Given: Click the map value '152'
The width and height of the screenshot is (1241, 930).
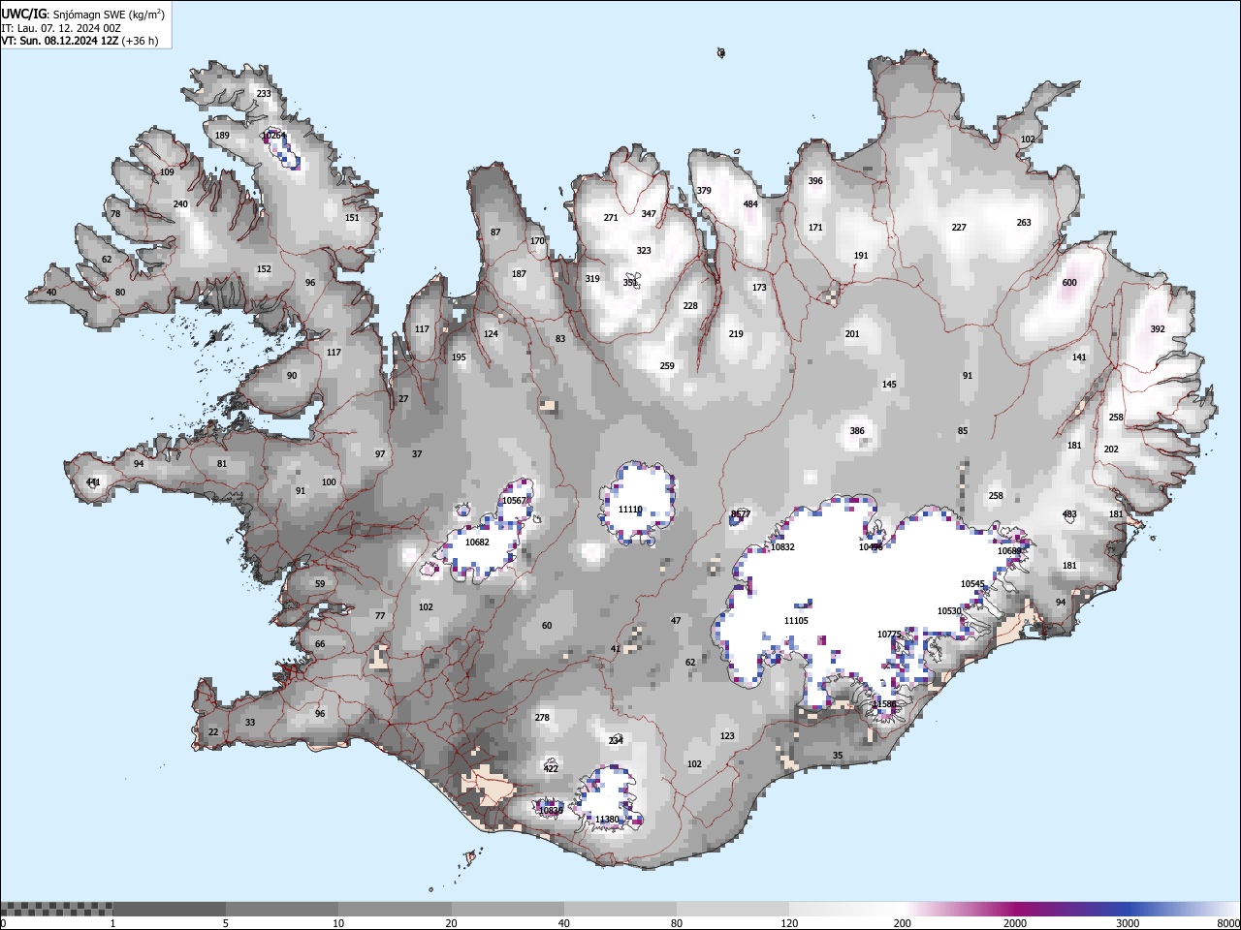Looking at the screenshot, I should pos(264,269).
